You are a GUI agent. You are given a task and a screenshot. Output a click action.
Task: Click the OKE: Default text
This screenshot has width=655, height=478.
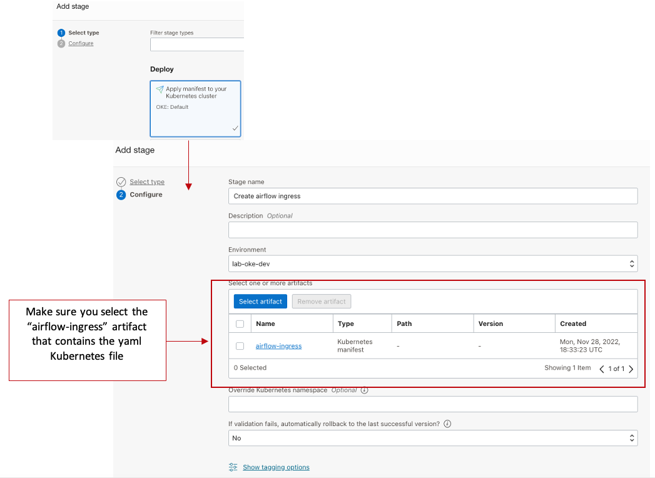tap(172, 107)
